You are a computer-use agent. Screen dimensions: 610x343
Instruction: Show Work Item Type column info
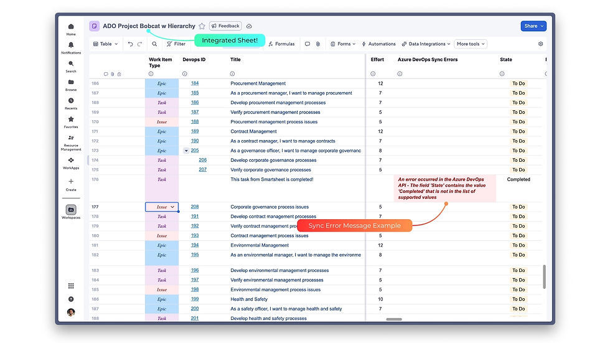tap(151, 74)
